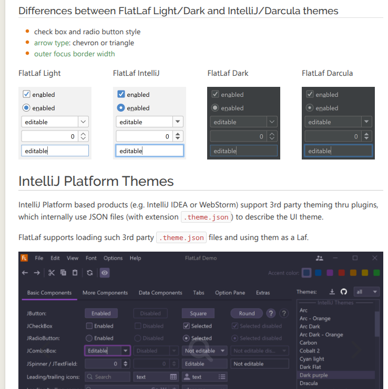This screenshot has width=388, height=389.
Task: Open the Font menu
Action: pyautogui.click(x=91, y=258)
